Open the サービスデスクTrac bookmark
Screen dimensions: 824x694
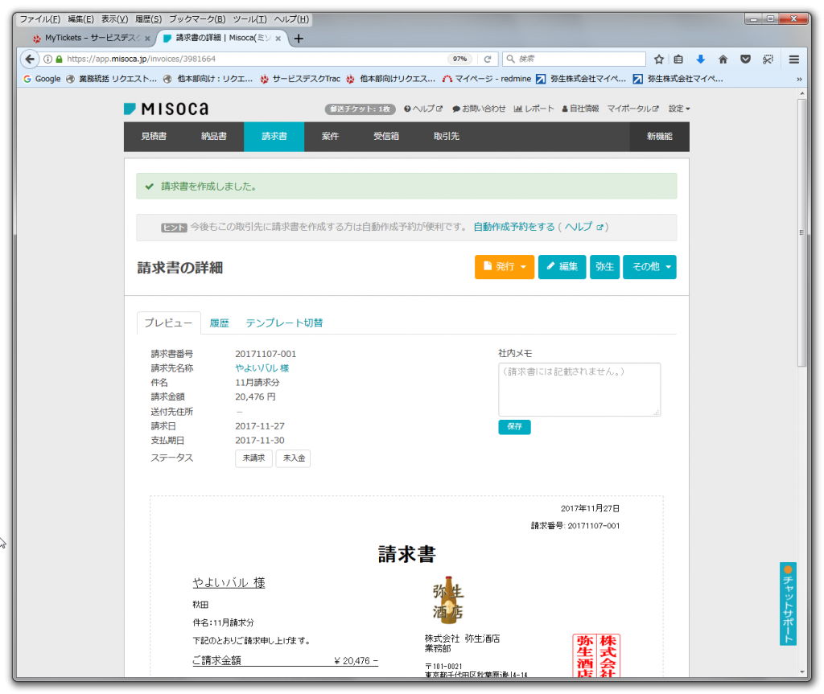300,79
